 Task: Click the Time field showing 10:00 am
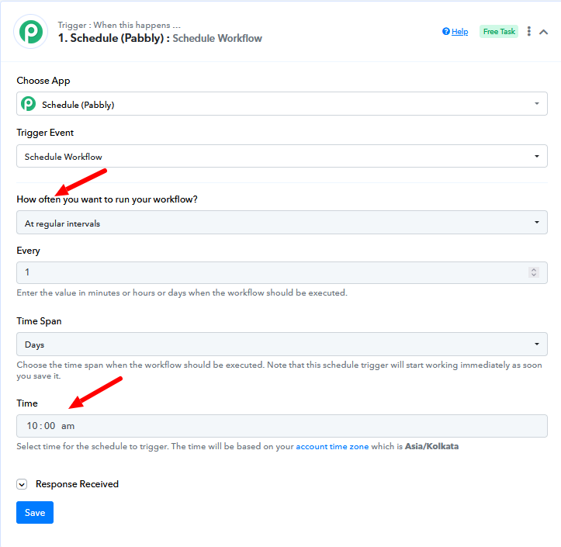pyautogui.click(x=282, y=426)
